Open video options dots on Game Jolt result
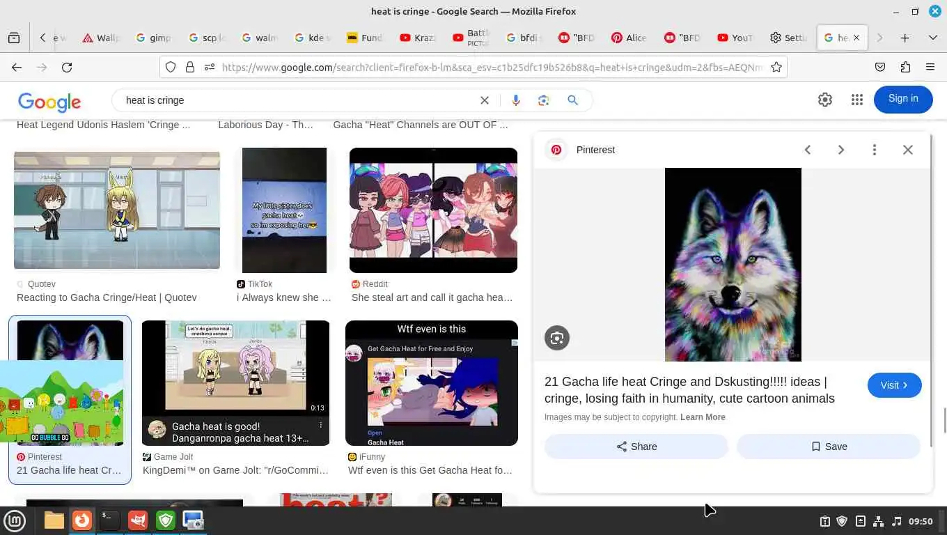This screenshot has height=535, width=947. [321, 425]
